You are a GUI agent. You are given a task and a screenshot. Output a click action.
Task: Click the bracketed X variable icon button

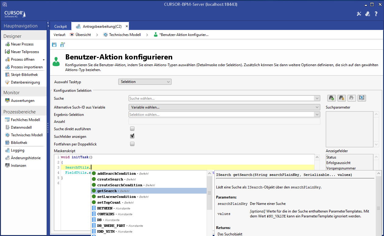point(361,98)
